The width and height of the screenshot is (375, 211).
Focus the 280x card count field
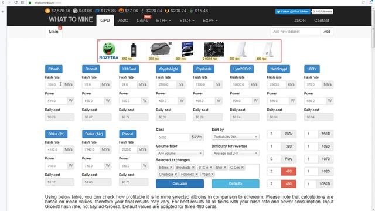tap(274, 134)
